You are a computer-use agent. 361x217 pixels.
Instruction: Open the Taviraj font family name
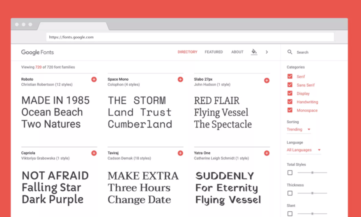coord(113,153)
